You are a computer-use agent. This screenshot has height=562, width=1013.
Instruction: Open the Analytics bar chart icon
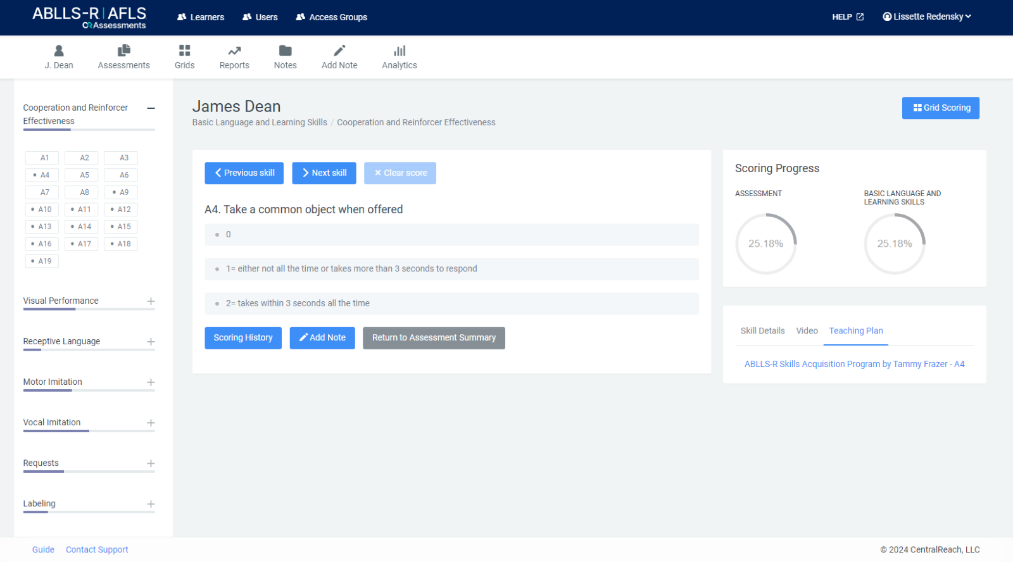click(400, 51)
